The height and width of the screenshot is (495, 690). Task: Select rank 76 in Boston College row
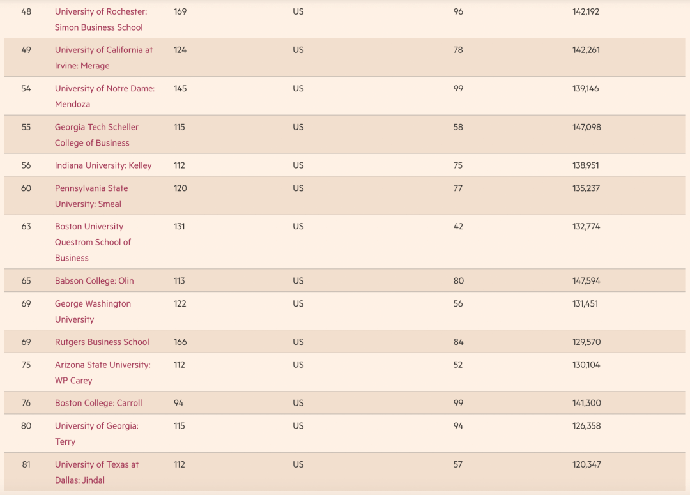(26, 403)
